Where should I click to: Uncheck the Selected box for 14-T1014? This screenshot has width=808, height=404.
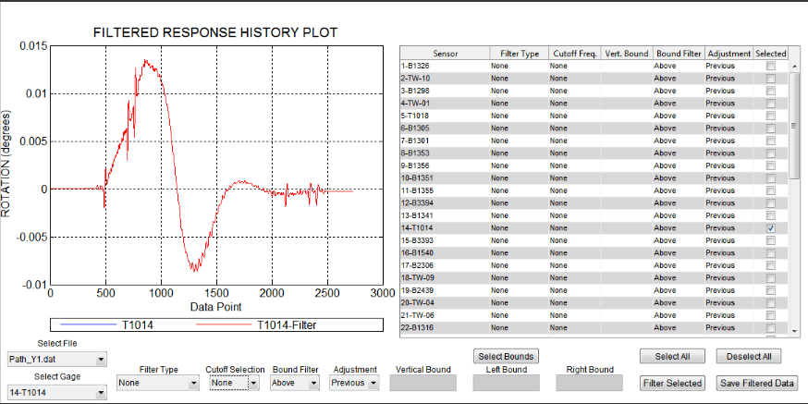click(x=770, y=227)
